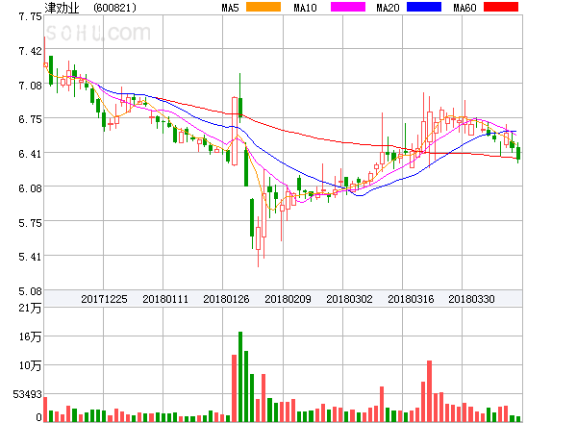Click the 6.75 price axis label
Screen dimensions: 577x423
(30, 119)
